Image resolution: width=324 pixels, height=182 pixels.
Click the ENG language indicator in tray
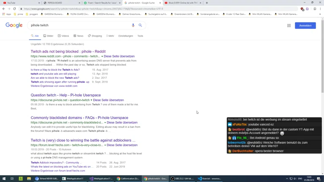[x=300, y=179]
